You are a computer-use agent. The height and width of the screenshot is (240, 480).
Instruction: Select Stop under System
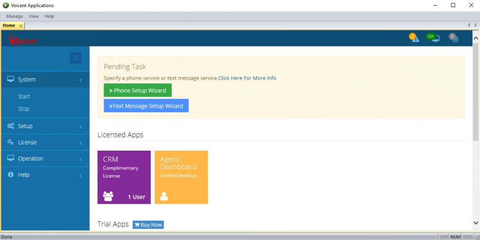tap(23, 109)
